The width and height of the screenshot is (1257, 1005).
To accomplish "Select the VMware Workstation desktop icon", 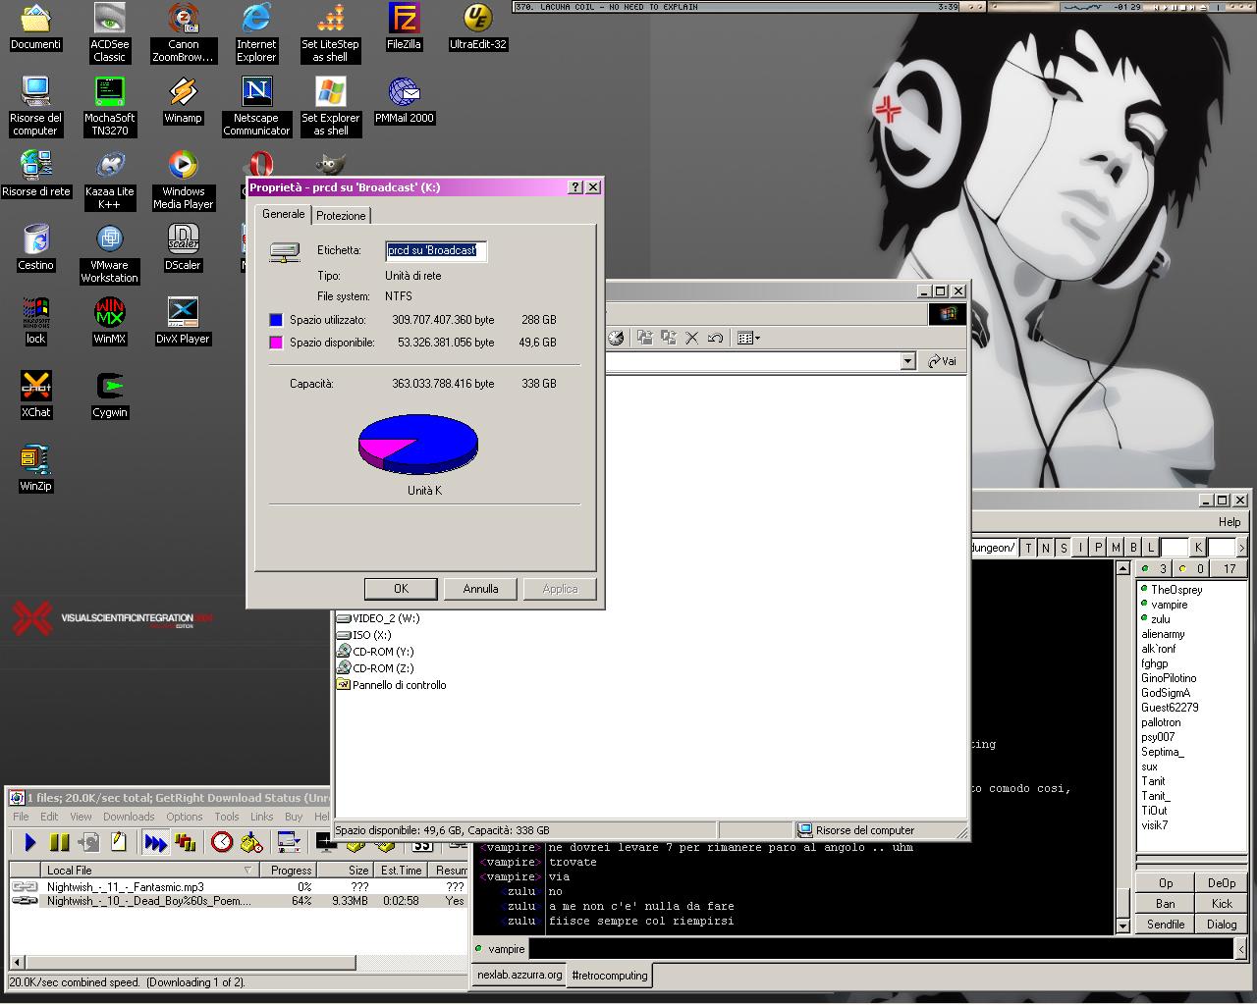I will click(109, 253).
